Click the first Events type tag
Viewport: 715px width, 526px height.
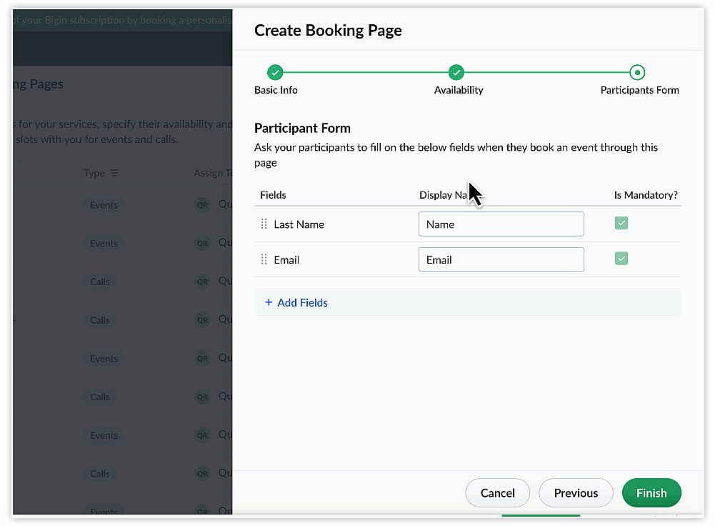click(x=104, y=205)
